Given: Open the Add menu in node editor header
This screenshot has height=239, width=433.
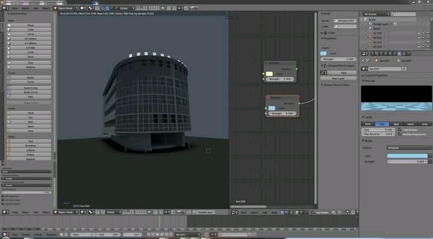Looking at the screenshot, I should point(264,213).
